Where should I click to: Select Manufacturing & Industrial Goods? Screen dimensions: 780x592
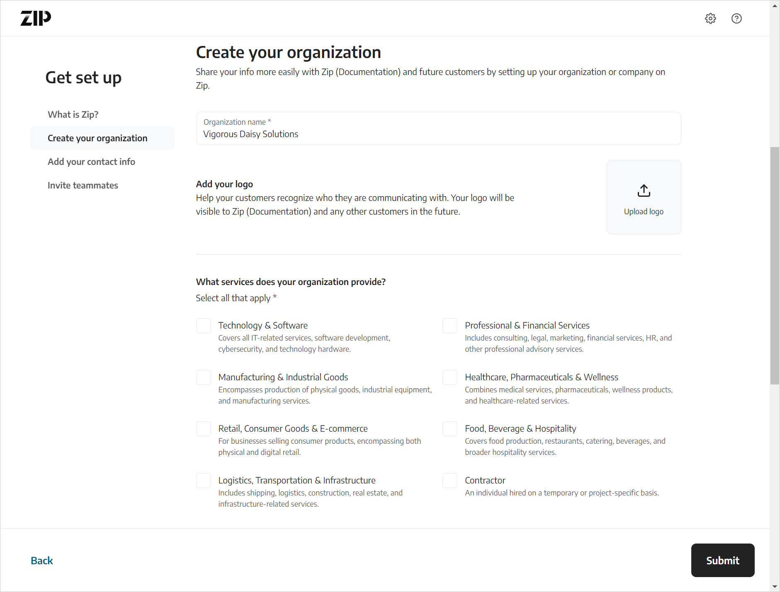(x=203, y=377)
